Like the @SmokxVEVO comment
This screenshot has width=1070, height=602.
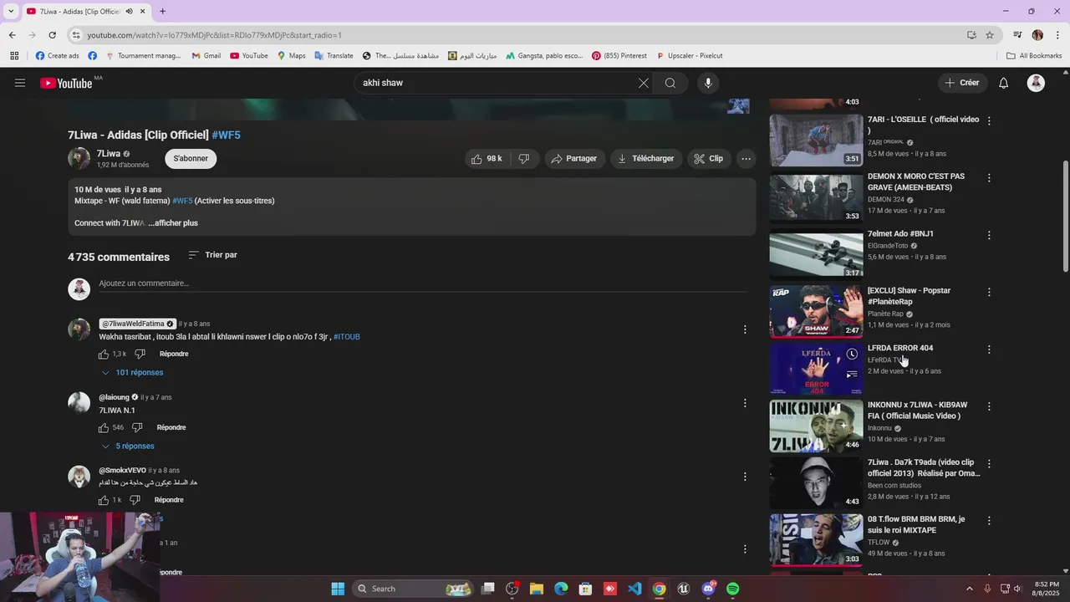pos(104,500)
